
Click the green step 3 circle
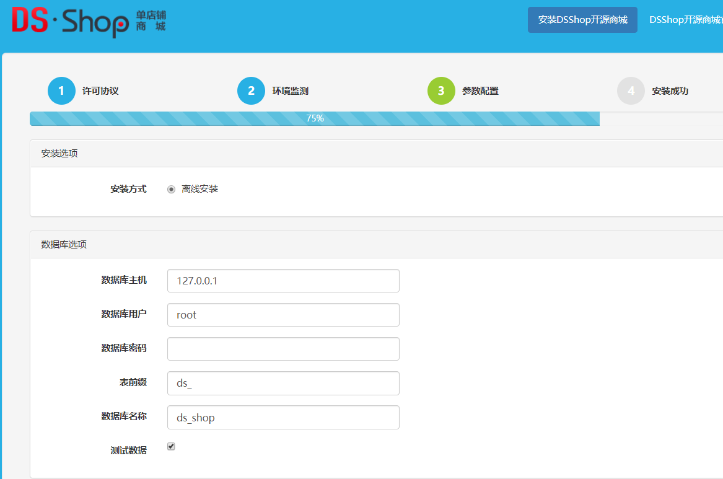pyautogui.click(x=441, y=91)
